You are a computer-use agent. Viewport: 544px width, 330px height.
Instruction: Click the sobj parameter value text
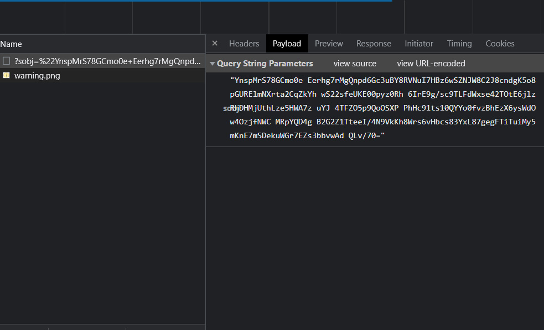[x=382, y=108]
